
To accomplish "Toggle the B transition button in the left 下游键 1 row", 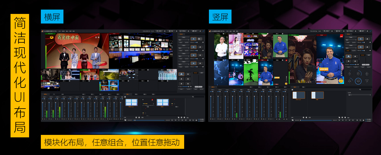I will pos(200,39).
